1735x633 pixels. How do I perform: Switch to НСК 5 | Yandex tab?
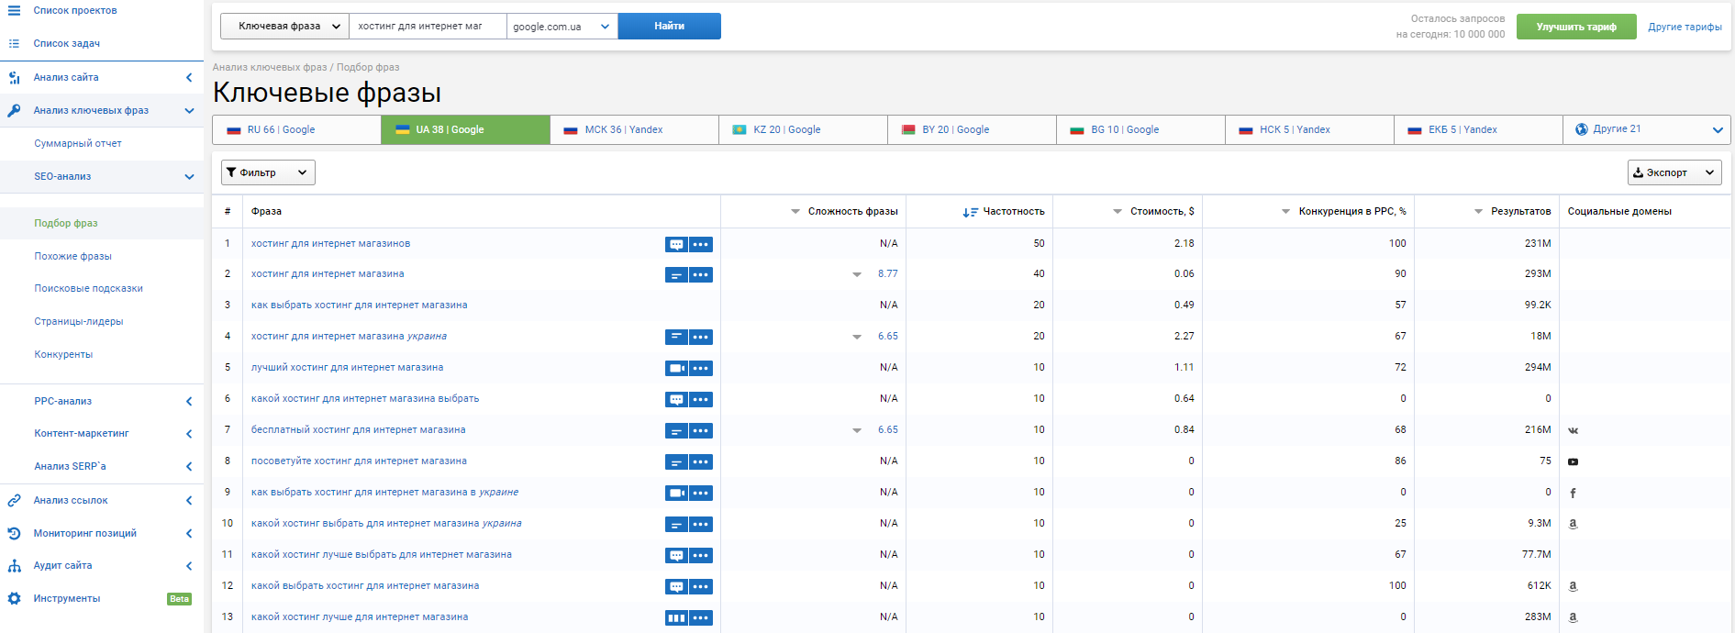pos(1310,129)
